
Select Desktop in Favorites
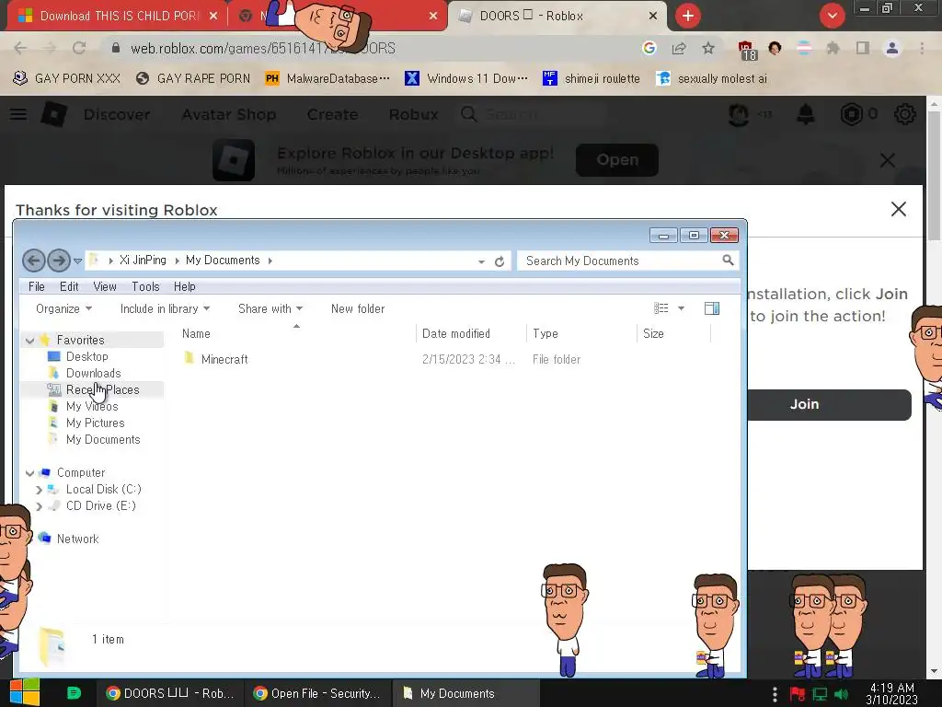click(x=86, y=356)
